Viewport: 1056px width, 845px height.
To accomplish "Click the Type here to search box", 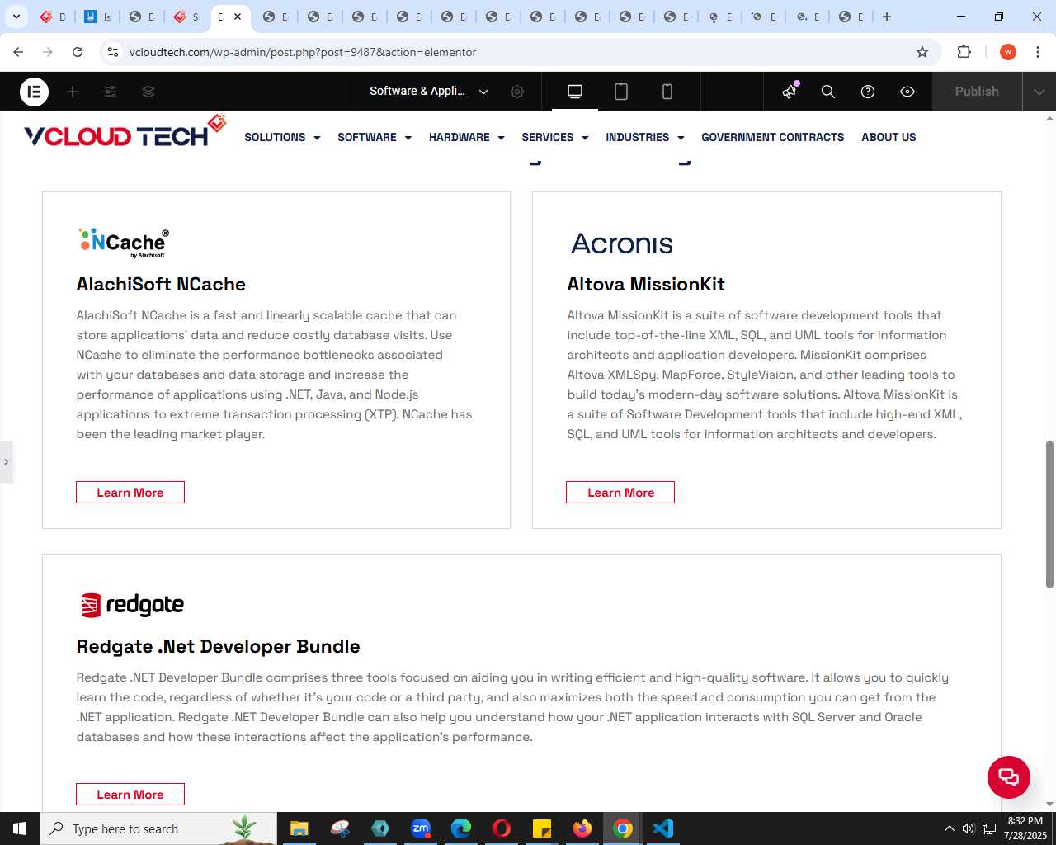I will pos(158,828).
